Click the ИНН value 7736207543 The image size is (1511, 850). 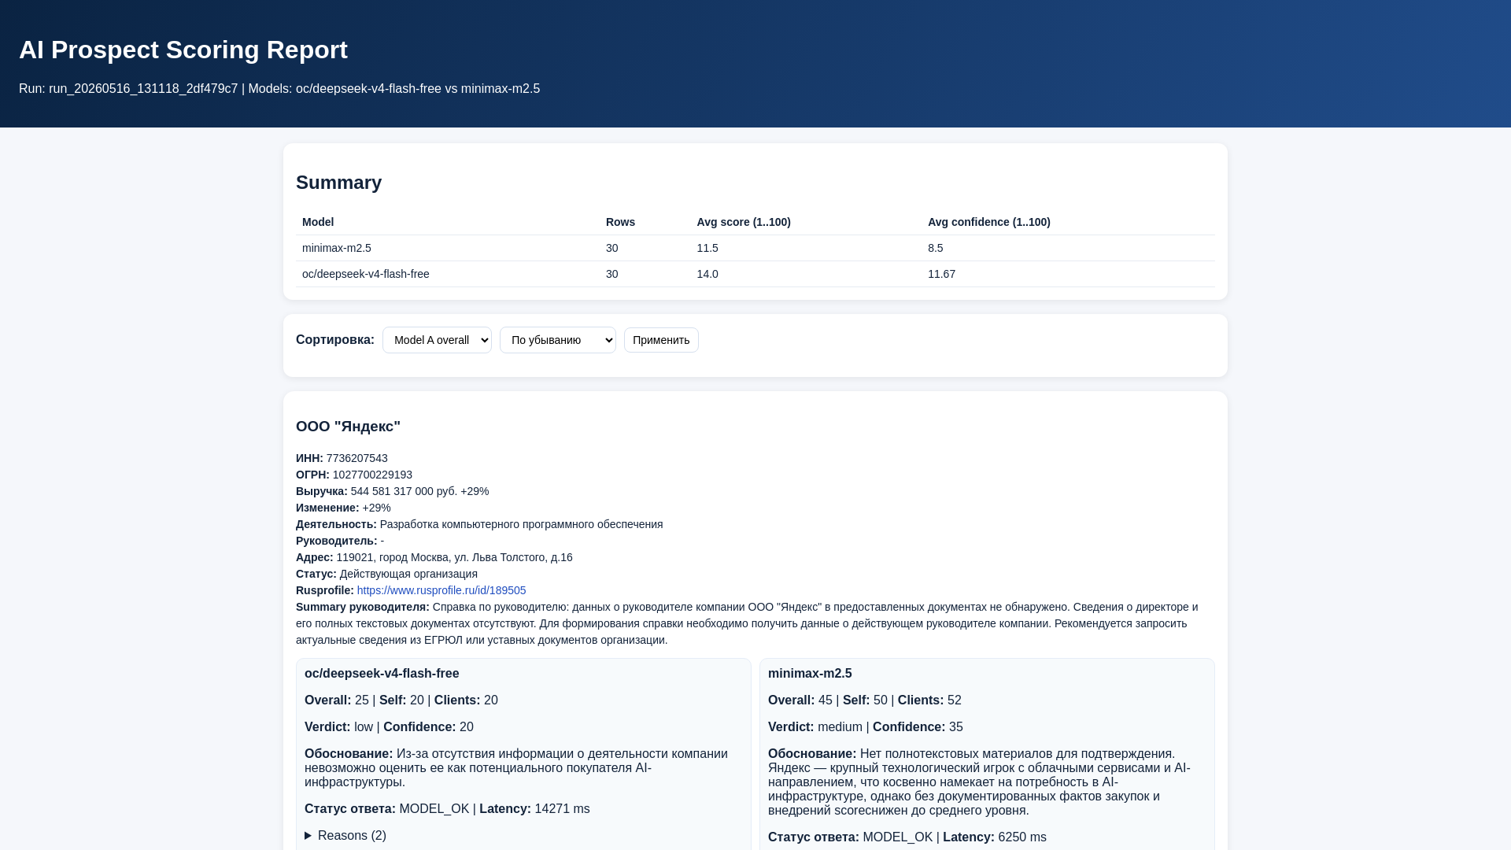click(x=357, y=458)
